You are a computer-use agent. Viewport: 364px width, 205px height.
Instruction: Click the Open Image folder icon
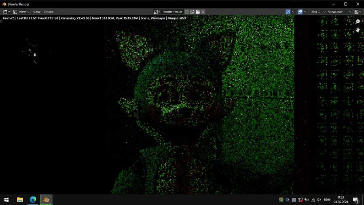pos(198,12)
